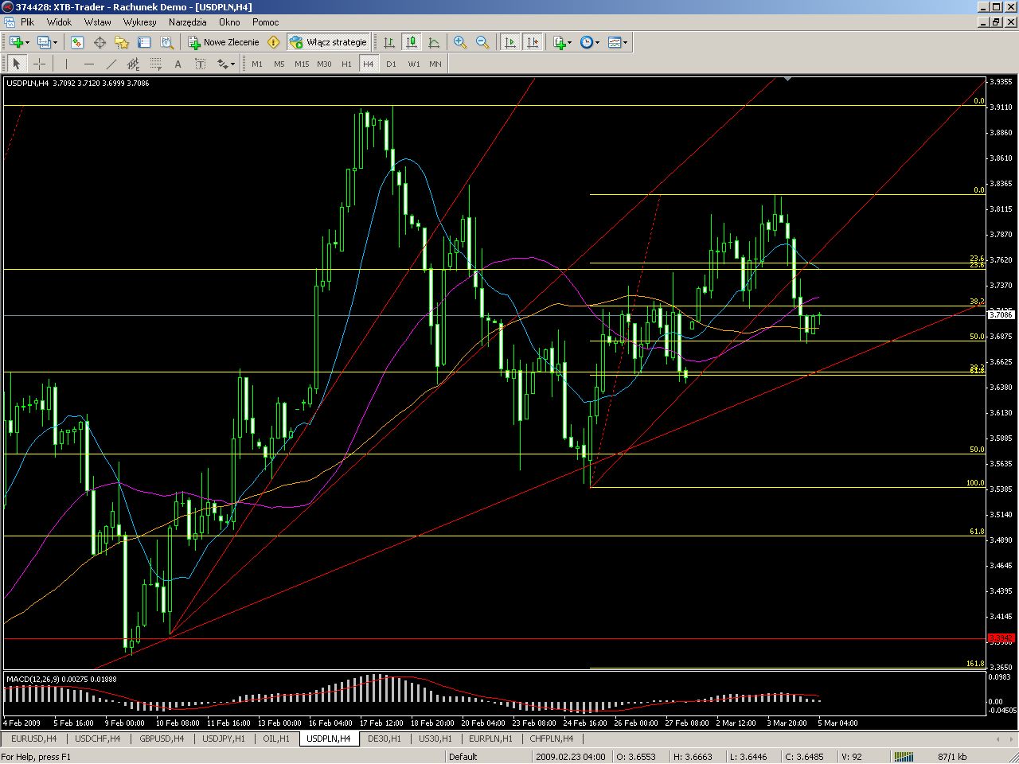Screen dimensions: 1019x764
Task: Select the text tool marked A
Action: (178, 64)
